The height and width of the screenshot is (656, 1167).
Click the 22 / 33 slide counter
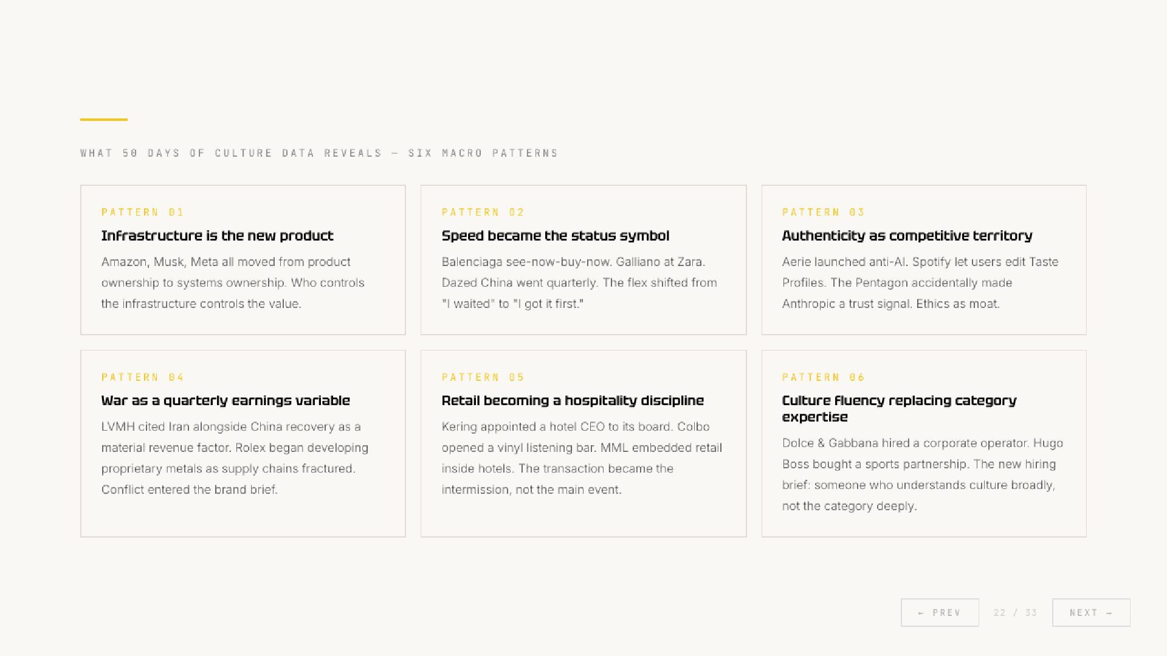[1015, 612]
